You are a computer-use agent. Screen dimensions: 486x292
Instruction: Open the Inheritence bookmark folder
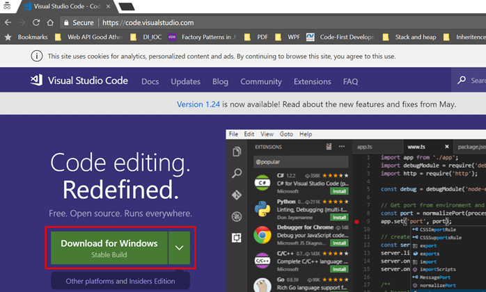tap(464, 37)
